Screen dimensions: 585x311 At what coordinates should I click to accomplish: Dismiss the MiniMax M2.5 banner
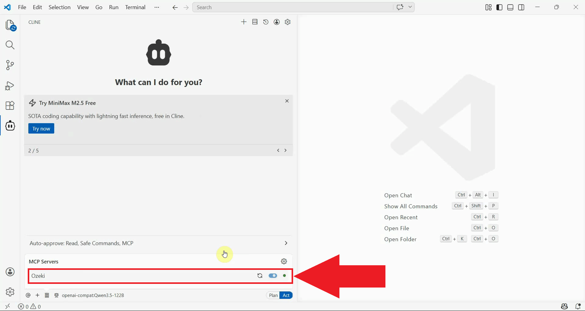[x=287, y=101]
